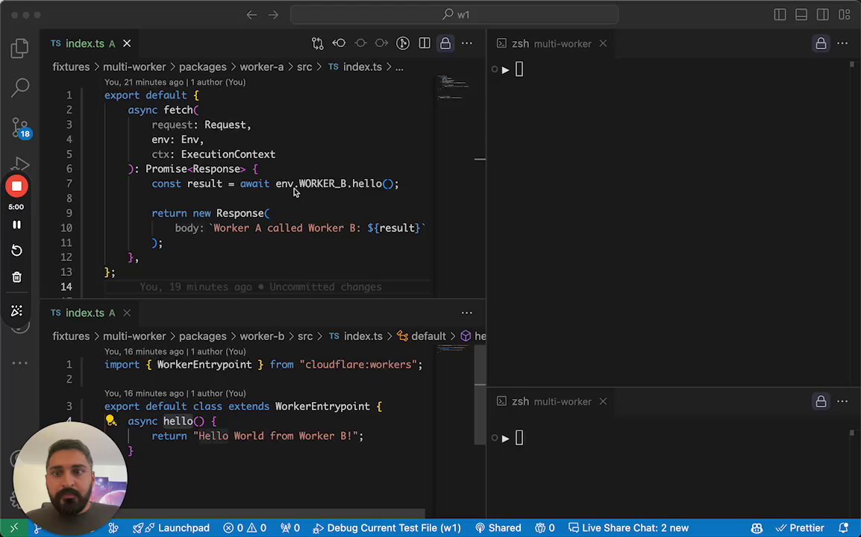Toggle the lock on the bottom terminal group
Image resolution: width=861 pixels, height=537 pixels.
point(821,401)
